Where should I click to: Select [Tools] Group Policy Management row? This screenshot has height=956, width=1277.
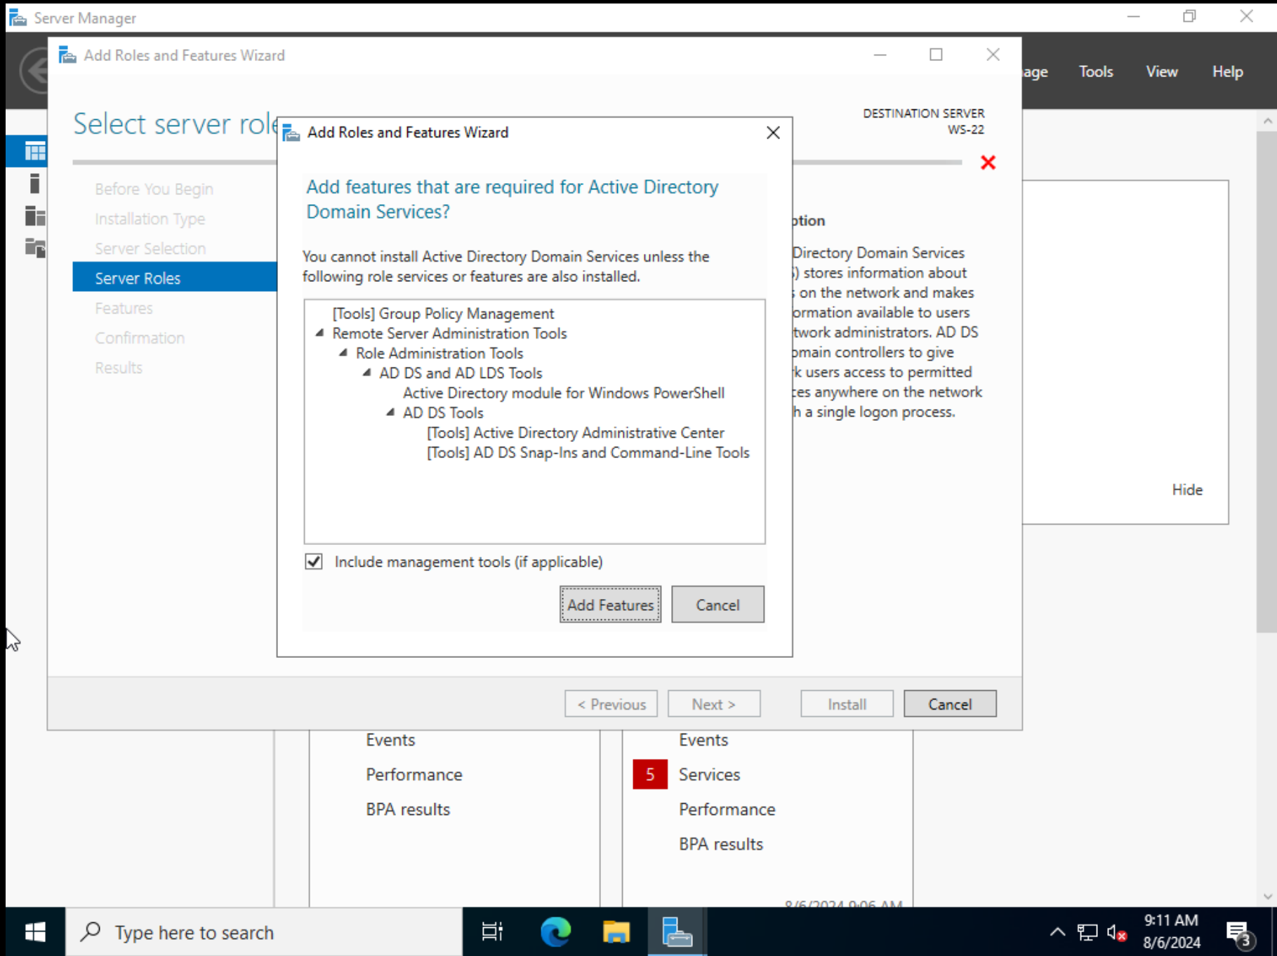click(x=443, y=314)
